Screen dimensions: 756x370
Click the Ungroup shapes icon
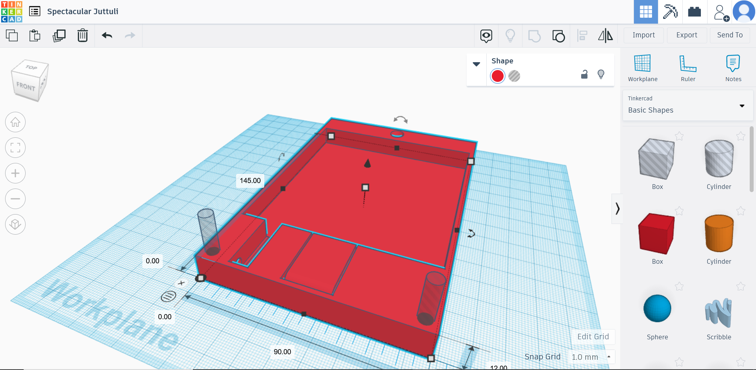tap(558, 36)
